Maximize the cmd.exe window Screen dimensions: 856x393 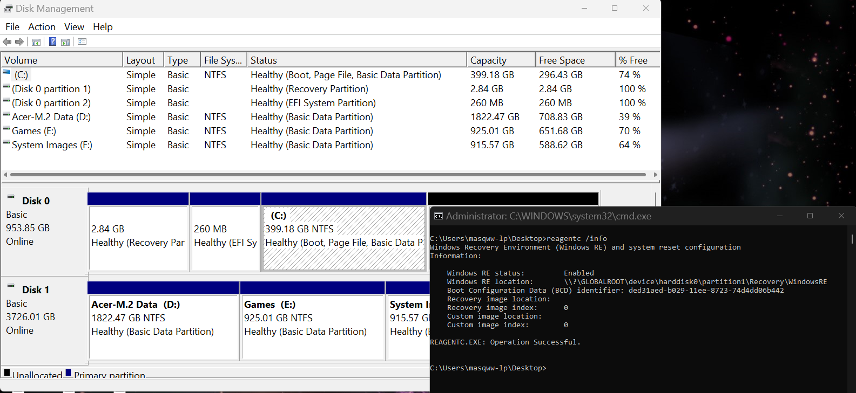[x=810, y=216]
